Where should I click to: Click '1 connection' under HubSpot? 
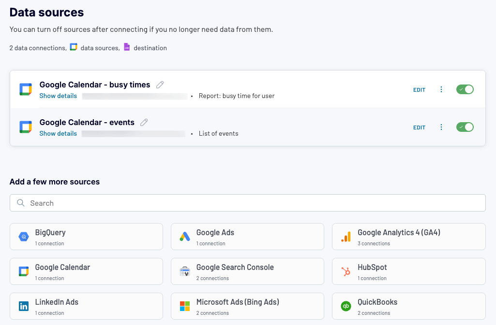[x=372, y=278]
